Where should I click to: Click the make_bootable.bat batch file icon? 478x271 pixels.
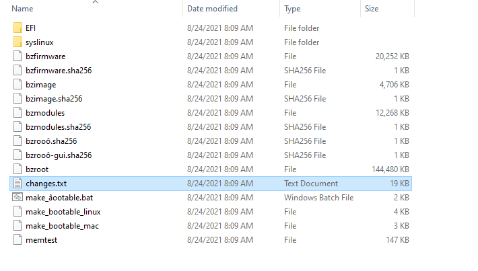coord(18,197)
